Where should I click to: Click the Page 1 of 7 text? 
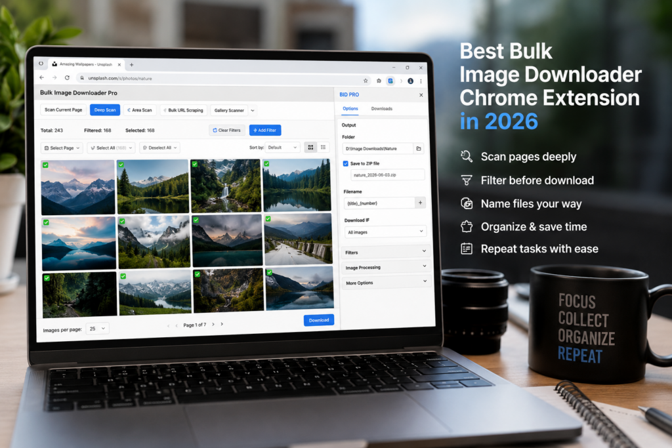[x=194, y=325]
